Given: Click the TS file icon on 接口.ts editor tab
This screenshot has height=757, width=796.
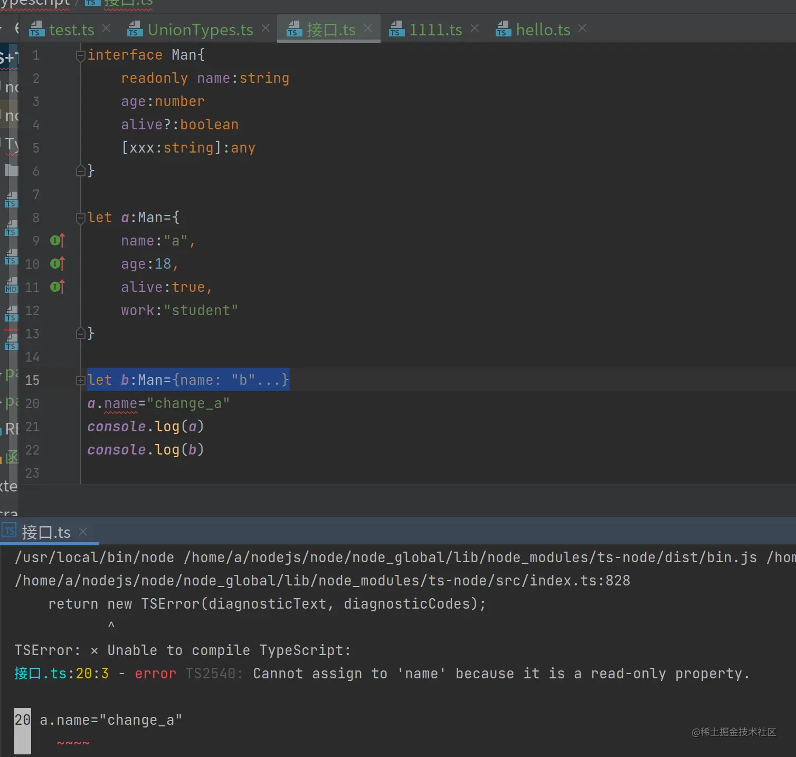Looking at the screenshot, I should click(x=294, y=29).
